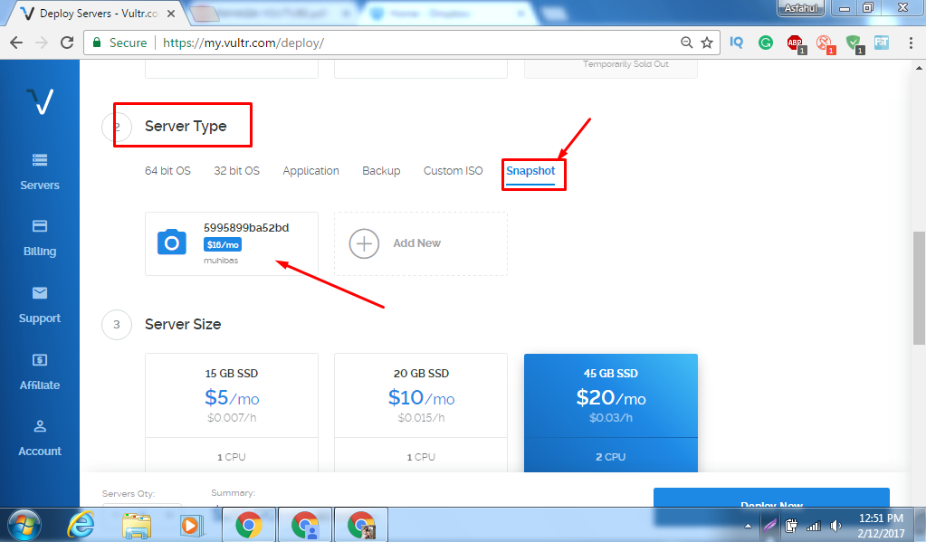This screenshot has width=926, height=542.
Task: Click the volume speaker tray icon
Action: click(x=835, y=526)
